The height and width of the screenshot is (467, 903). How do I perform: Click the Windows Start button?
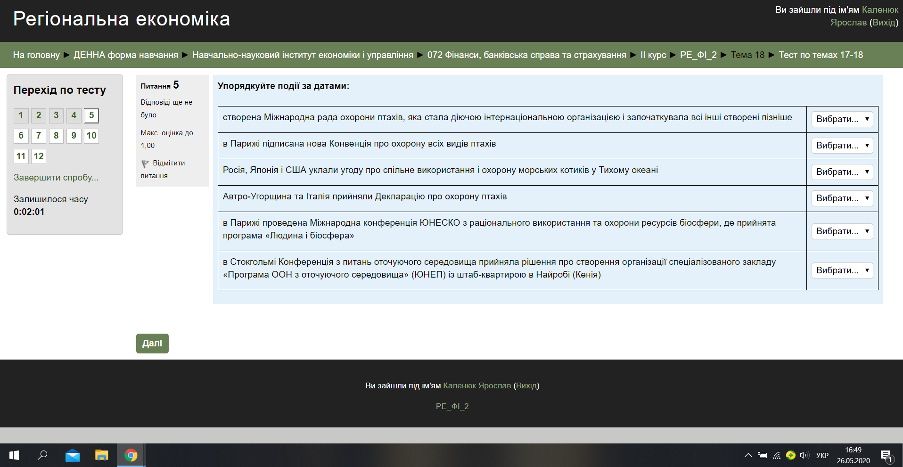pyautogui.click(x=14, y=455)
